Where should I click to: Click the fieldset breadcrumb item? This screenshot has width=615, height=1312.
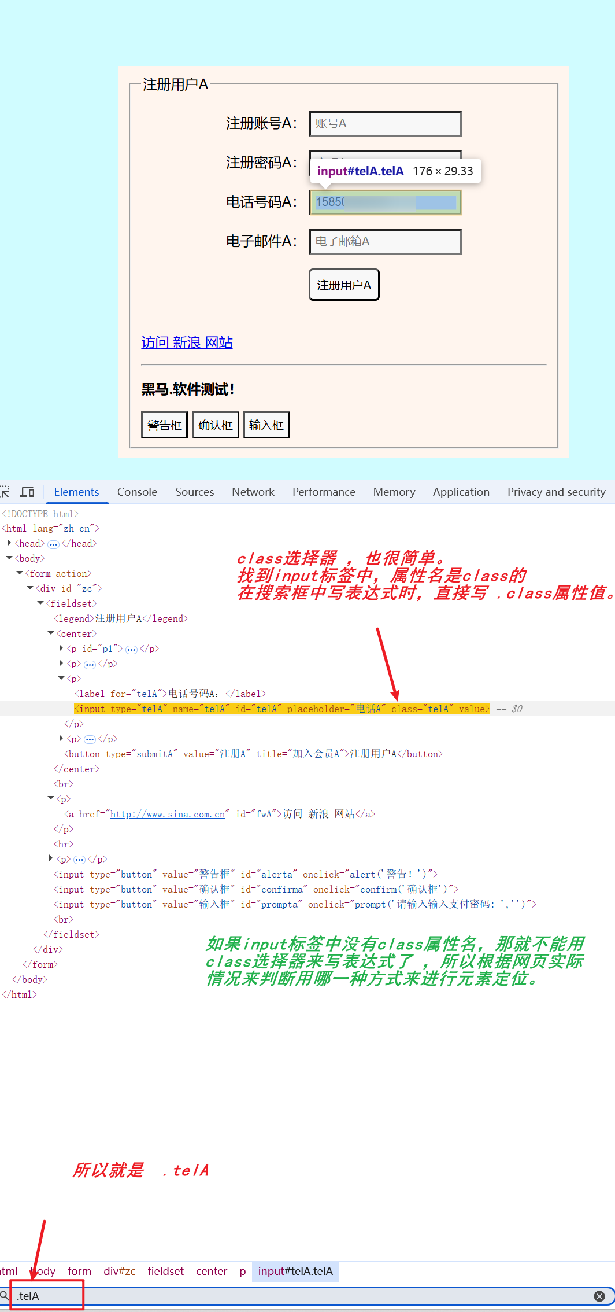point(165,1271)
